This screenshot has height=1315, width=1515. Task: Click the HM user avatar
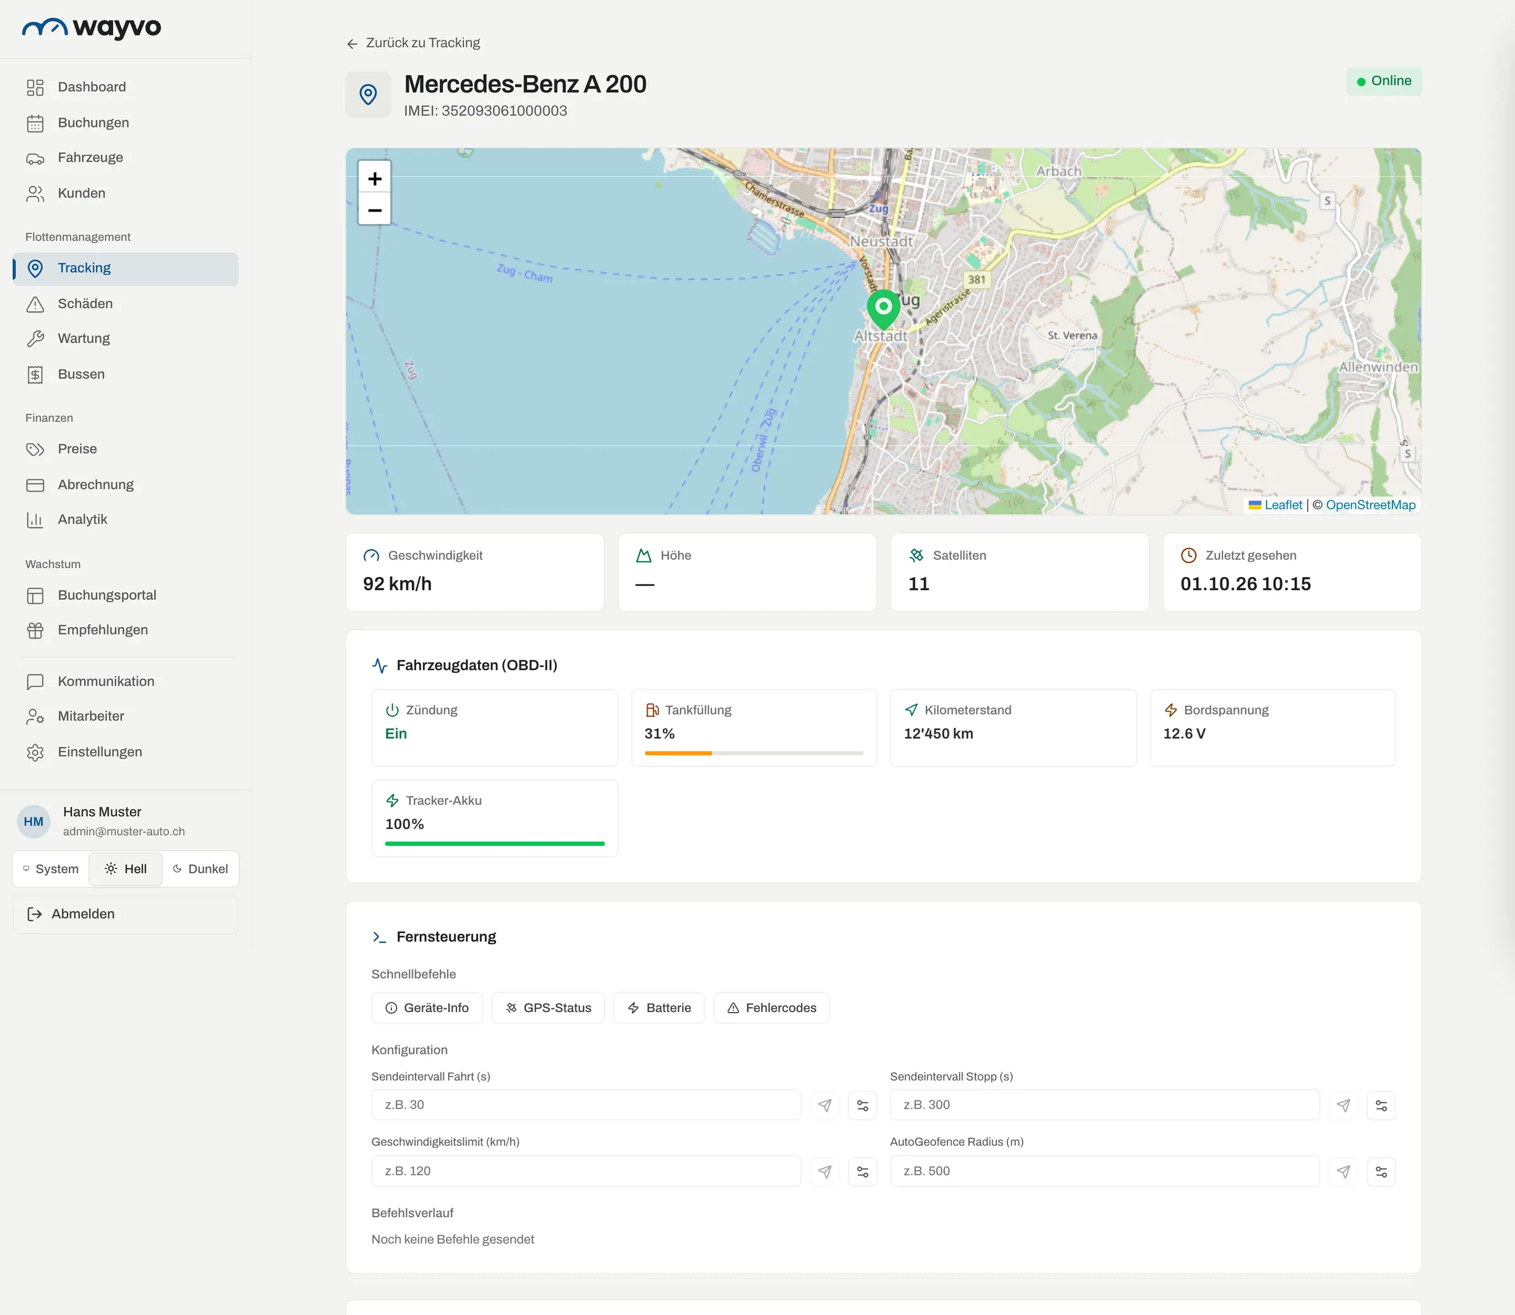(33, 821)
